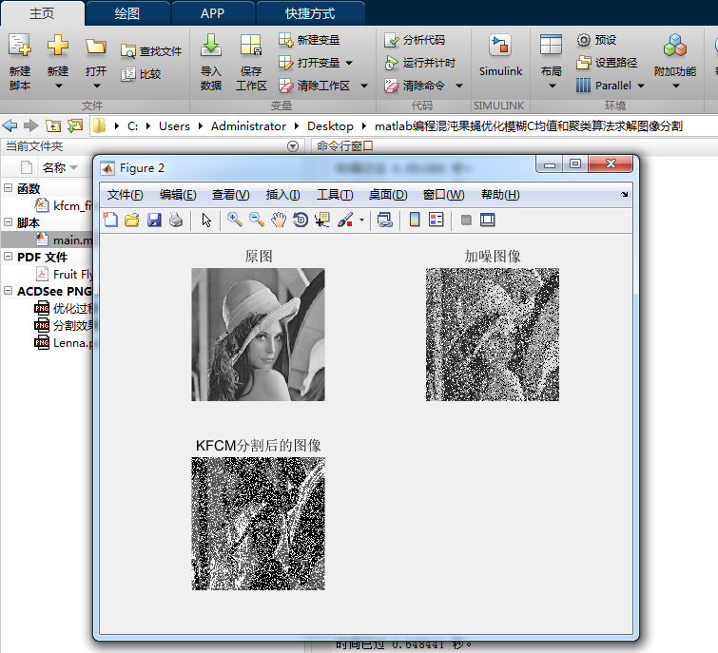Click Find Files (查找文件)
Screen dimensions: 718x653
click(151, 51)
